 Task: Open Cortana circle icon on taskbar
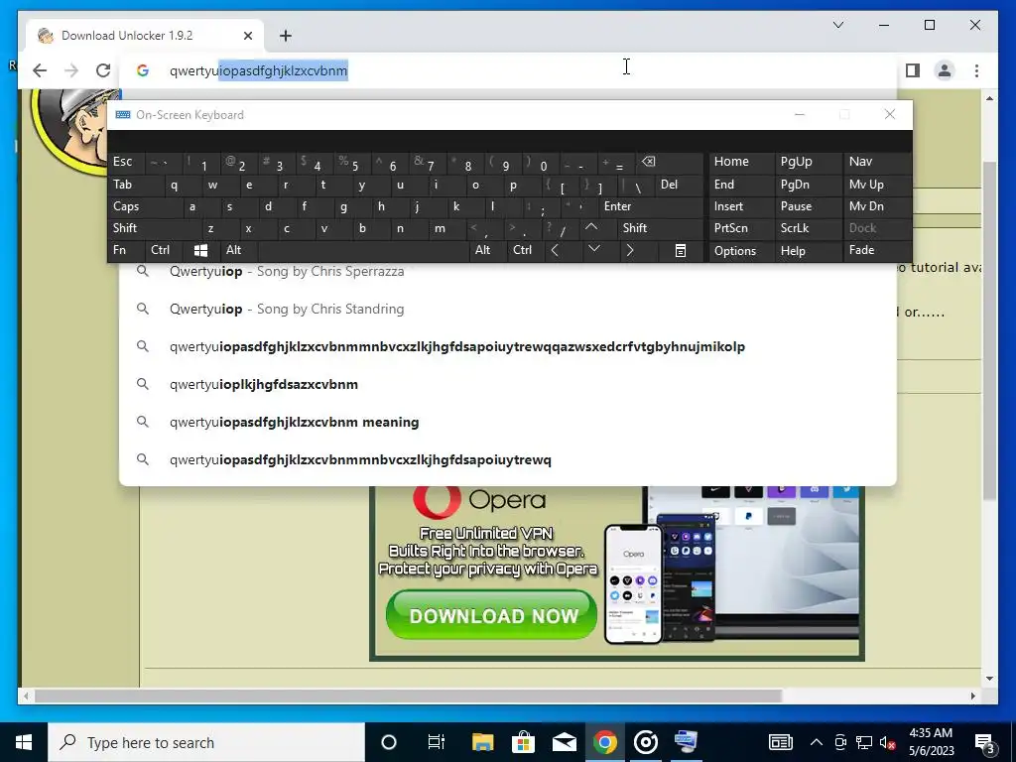click(x=389, y=742)
